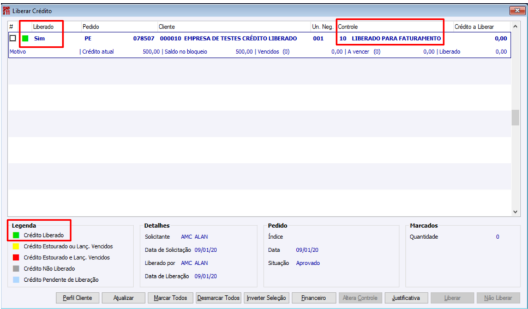This screenshot has height=309, width=528.
Task: Click 'Crédito Estourado ou Lanç. Vencidos' legend text
Action: [68, 246]
